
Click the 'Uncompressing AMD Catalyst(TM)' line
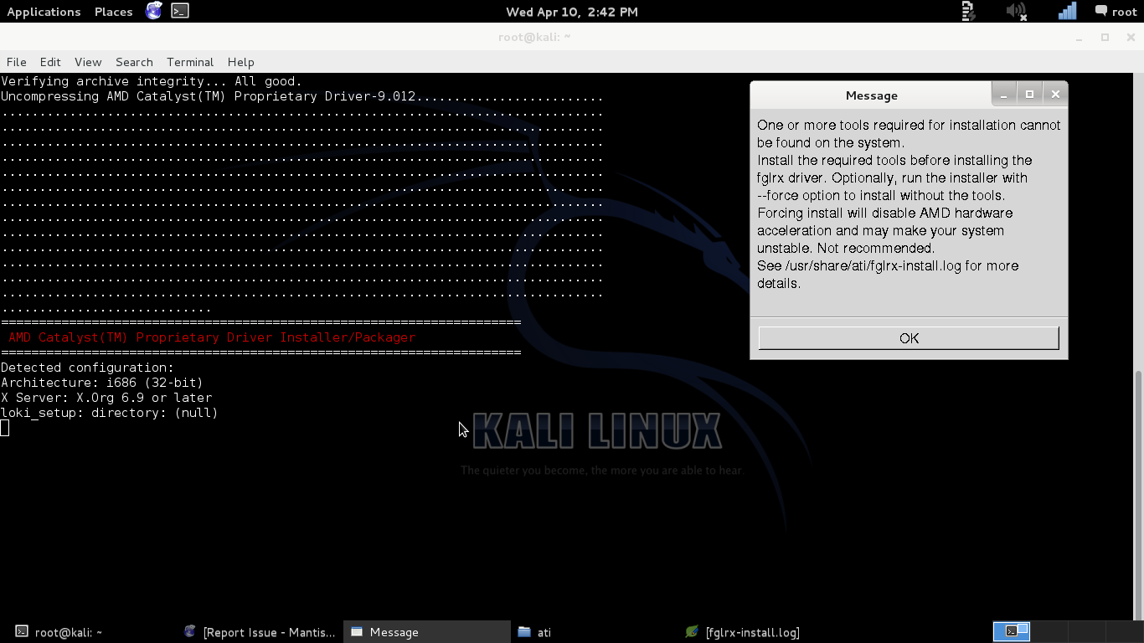pos(301,96)
